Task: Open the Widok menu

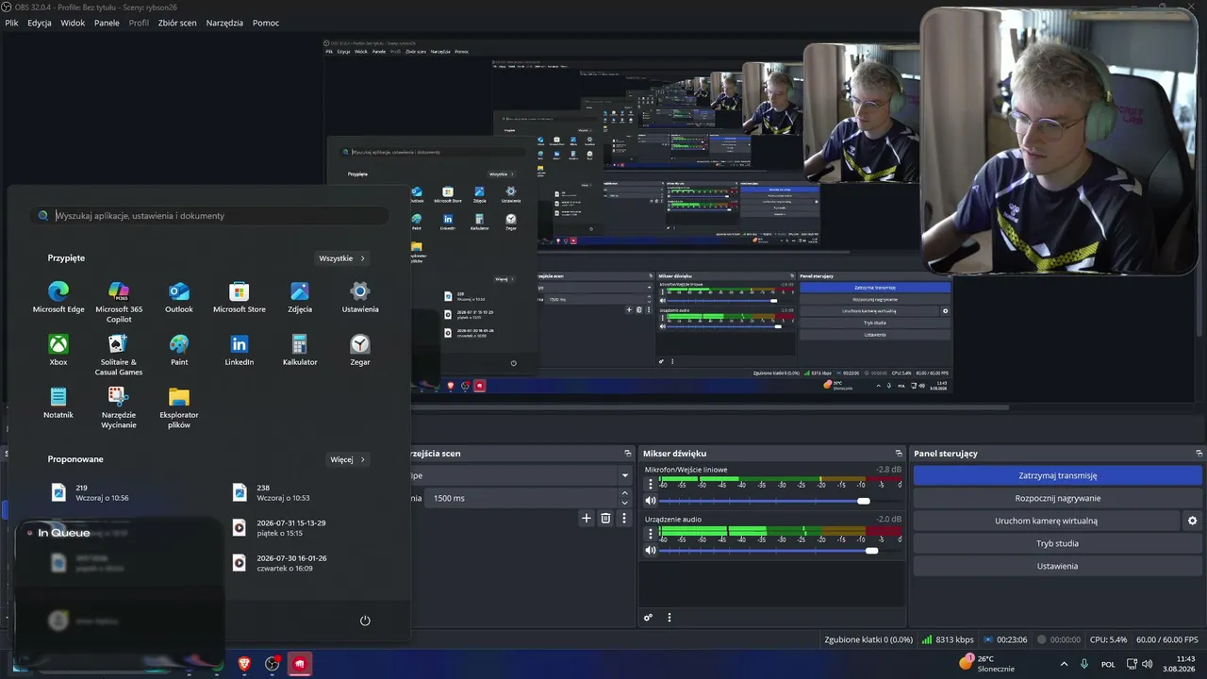Action: [x=73, y=23]
